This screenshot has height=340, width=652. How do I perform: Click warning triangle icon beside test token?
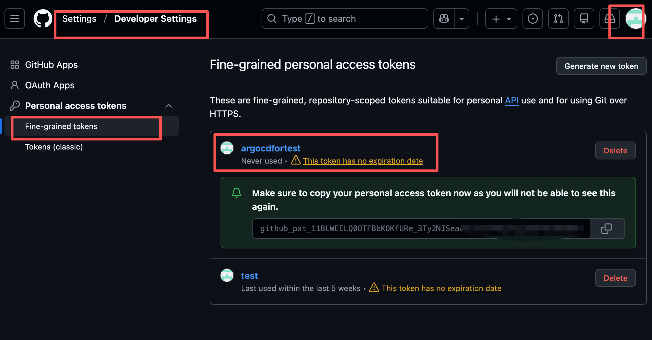click(374, 287)
